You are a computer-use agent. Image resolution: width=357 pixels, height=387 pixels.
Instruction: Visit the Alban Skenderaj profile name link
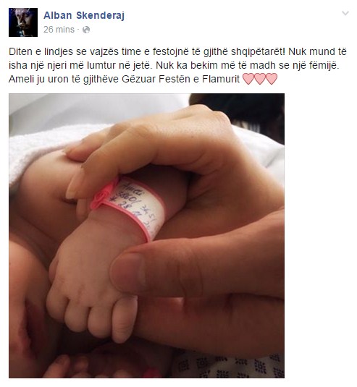click(x=84, y=15)
